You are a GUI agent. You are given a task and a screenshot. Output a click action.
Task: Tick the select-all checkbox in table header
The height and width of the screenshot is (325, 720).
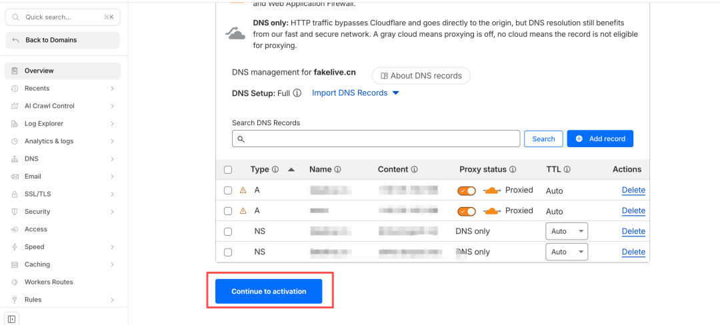tap(228, 170)
